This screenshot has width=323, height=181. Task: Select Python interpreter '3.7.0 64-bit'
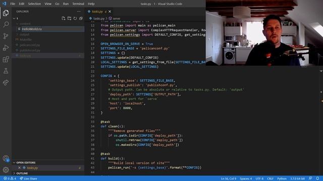tap(297, 178)
